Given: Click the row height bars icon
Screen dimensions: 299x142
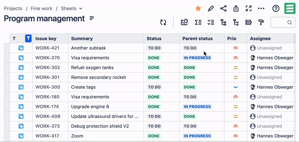Looking at the screenshot, I should point(249,22).
